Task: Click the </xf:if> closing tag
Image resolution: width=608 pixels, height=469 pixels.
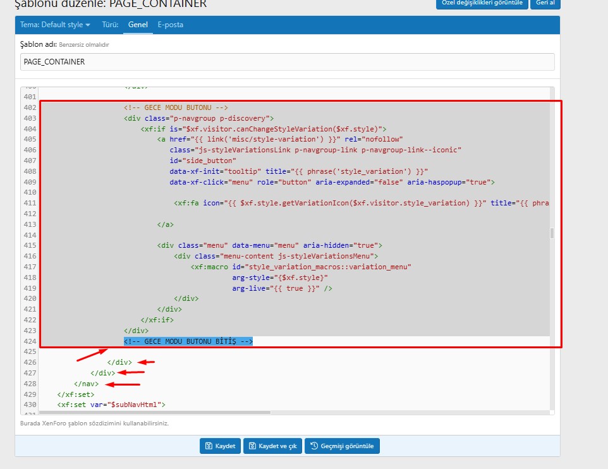Action: pos(157,320)
